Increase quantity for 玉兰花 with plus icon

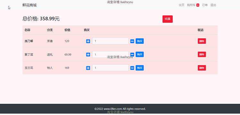click(88, 68)
